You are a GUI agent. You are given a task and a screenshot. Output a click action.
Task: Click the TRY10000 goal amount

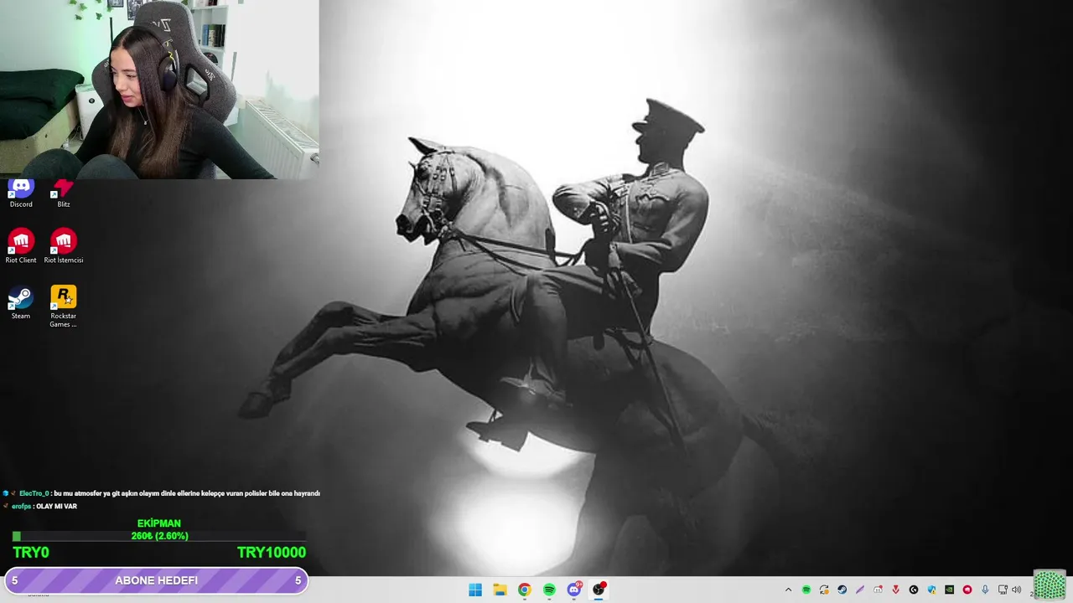[x=272, y=553]
